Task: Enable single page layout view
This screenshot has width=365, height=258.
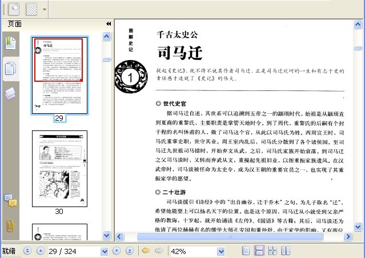Action: 246,251
